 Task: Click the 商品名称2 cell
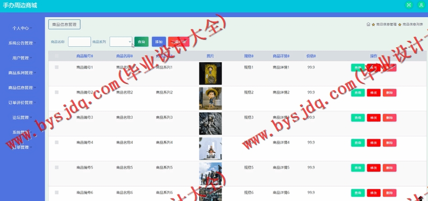point(124,92)
